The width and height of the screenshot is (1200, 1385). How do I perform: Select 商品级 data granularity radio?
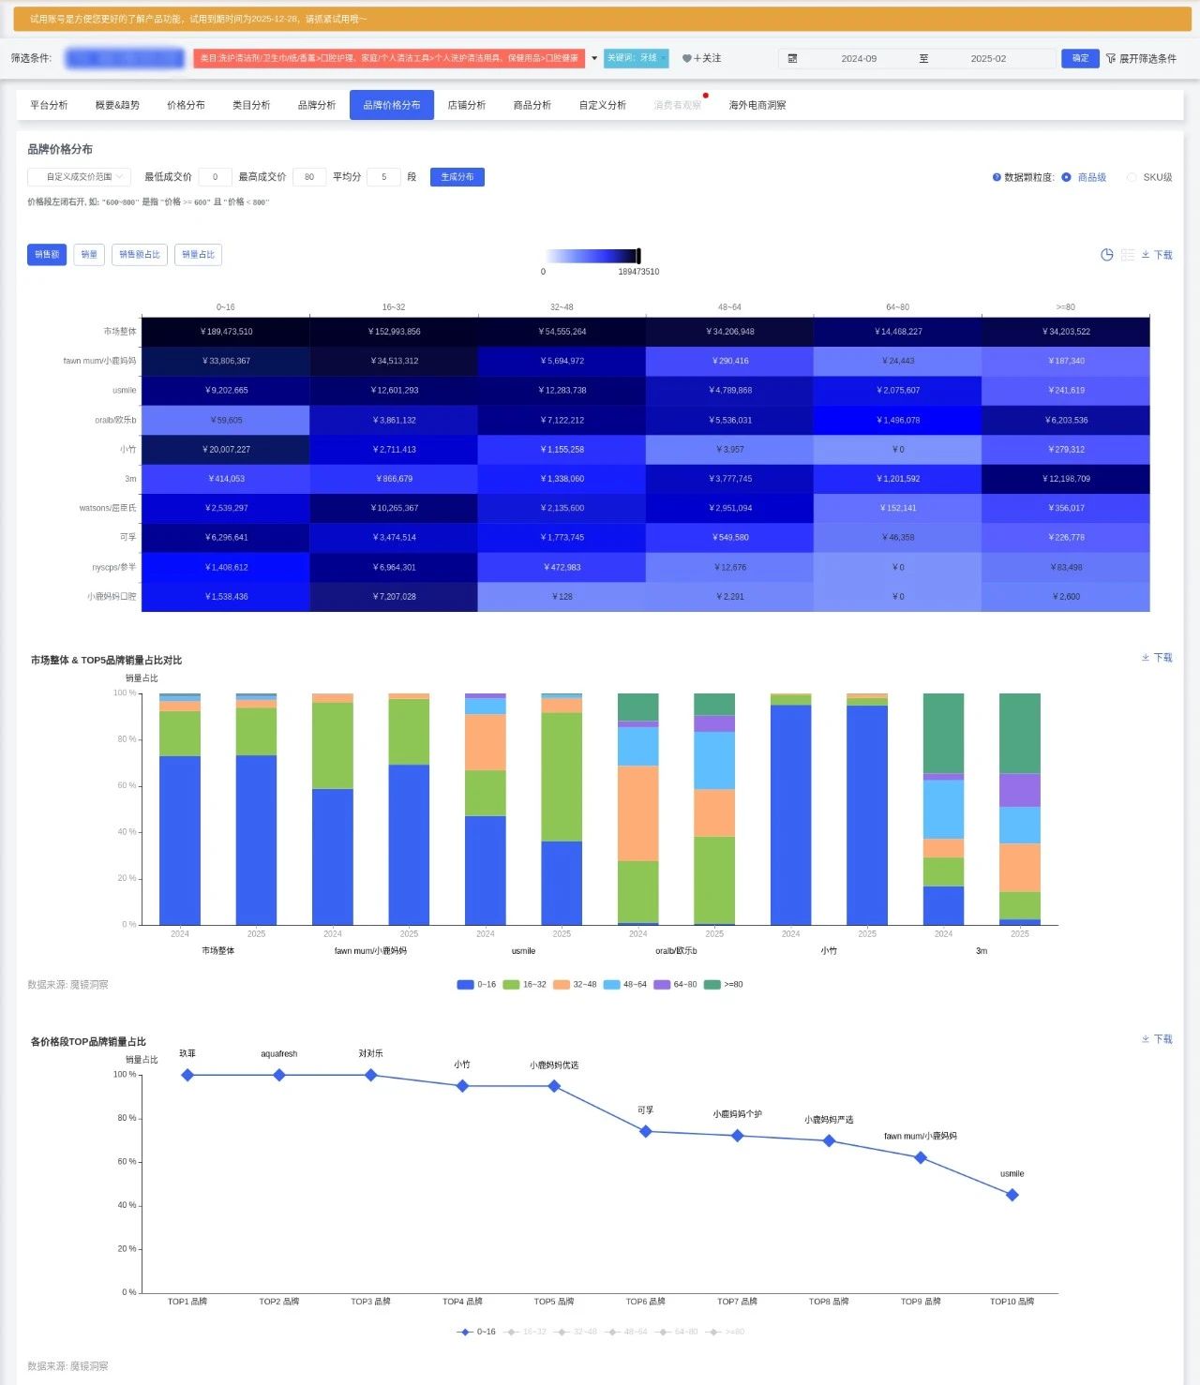tap(1066, 177)
